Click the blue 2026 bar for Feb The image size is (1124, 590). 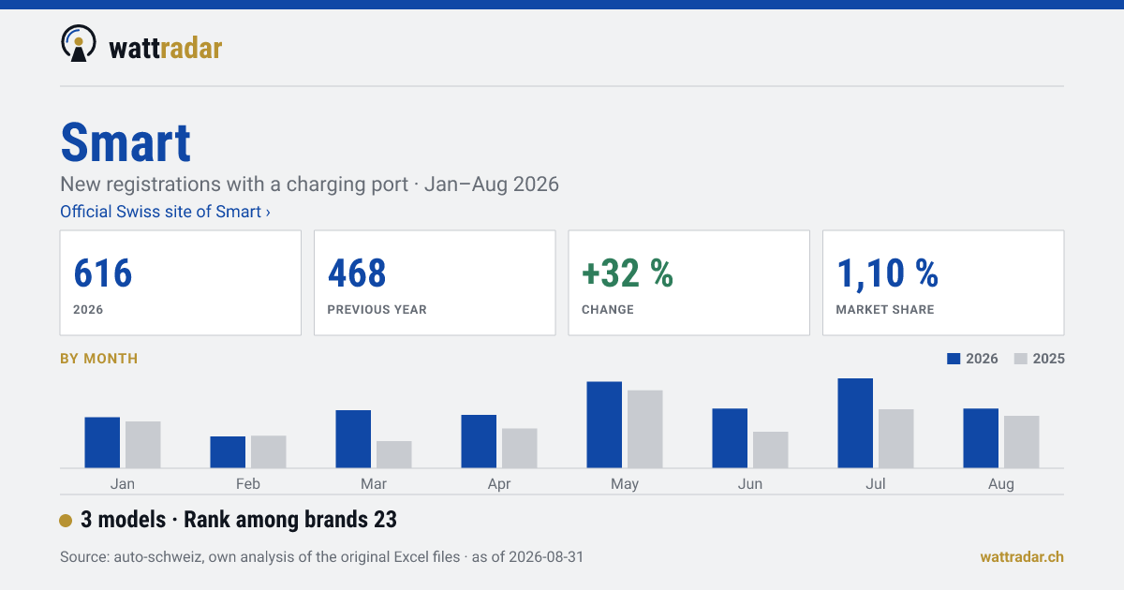coord(228,452)
